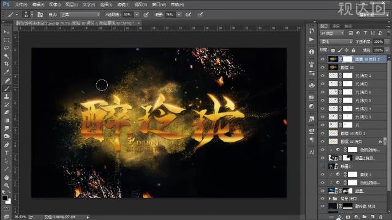
Task: Select the Brush tool in toolbox
Action: click(7, 88)
